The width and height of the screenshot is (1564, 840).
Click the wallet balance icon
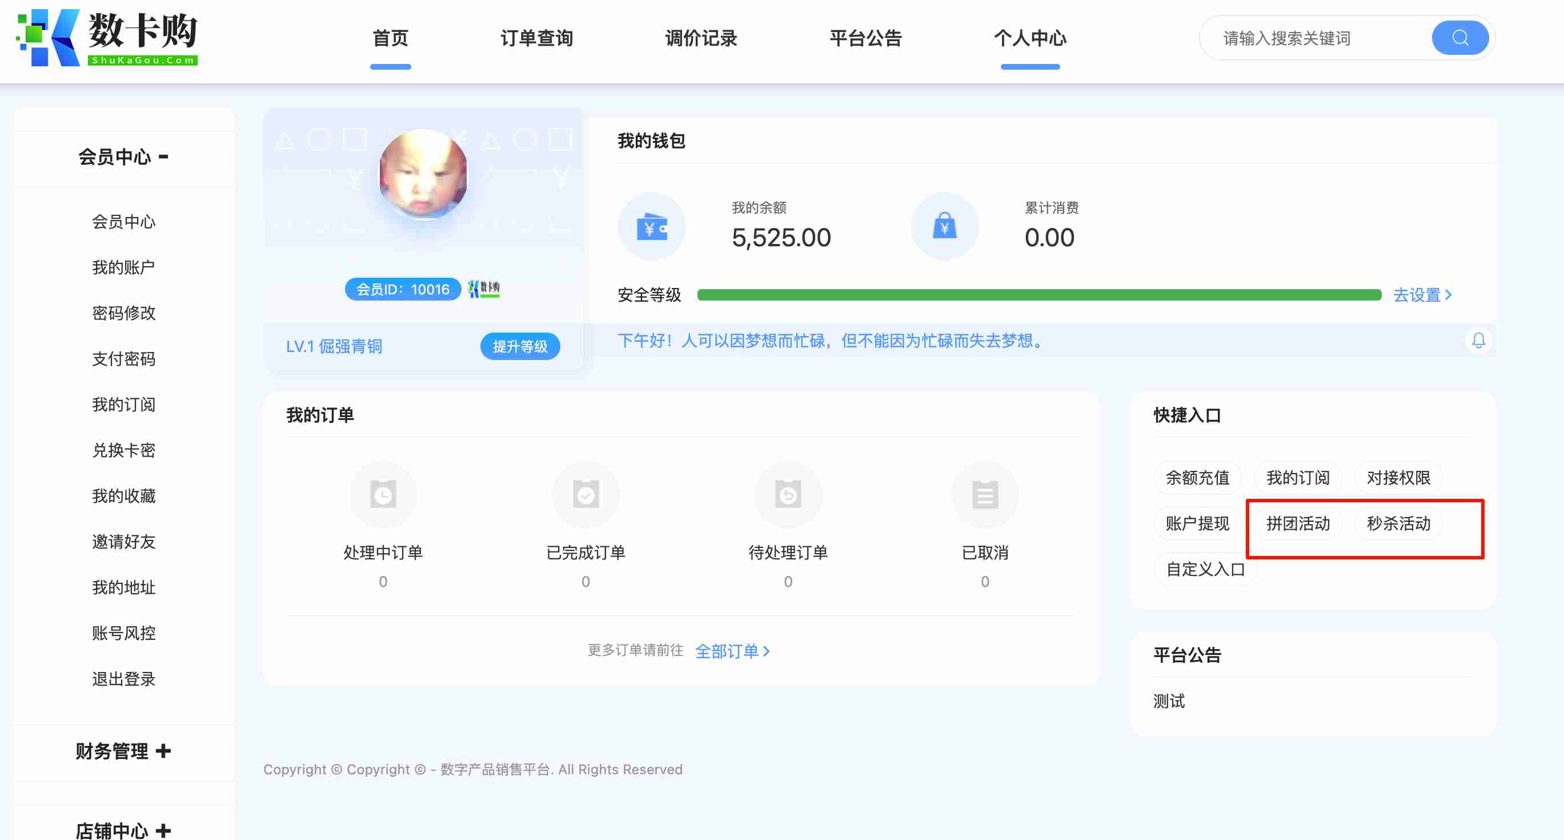(x=651, y=227)
